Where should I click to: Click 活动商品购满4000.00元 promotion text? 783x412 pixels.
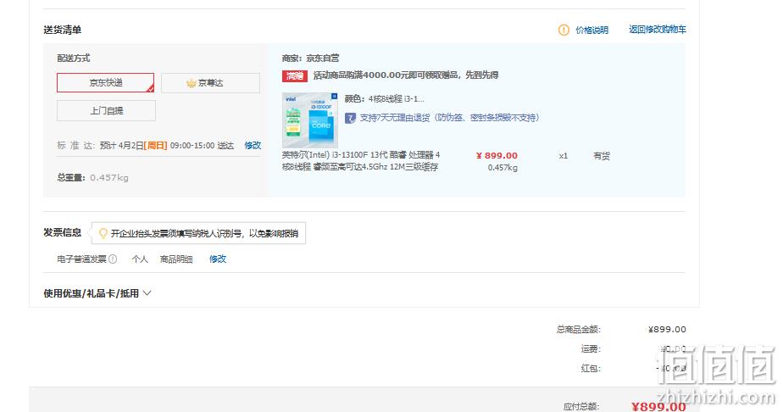coord(405,75)
